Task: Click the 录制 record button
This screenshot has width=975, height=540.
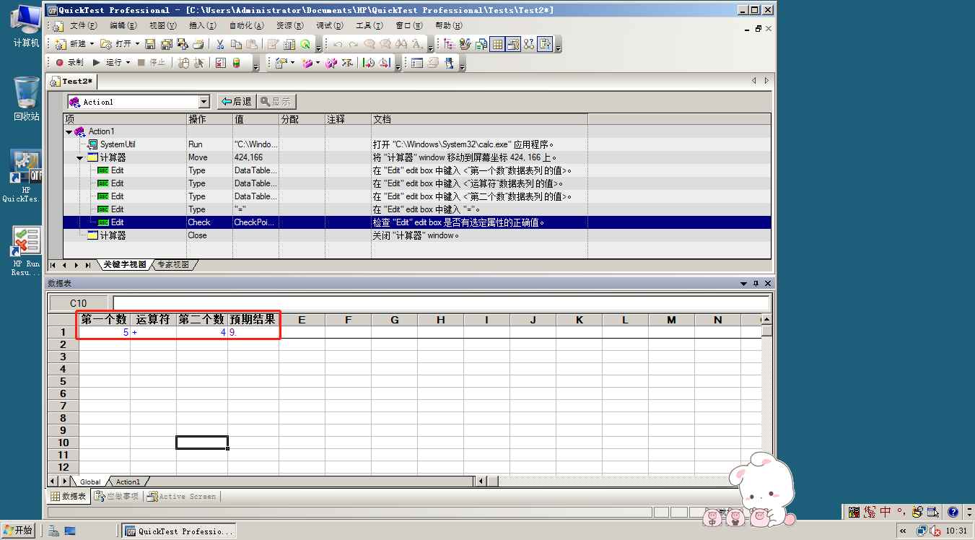Action: click(x=69, y=63)
